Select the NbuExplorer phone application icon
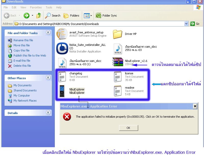Viewport: 204px width, 164px height. pyautogui.click(x=62, y=91)
